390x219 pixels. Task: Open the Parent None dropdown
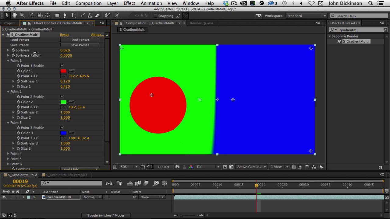click(x=151, y=197)
